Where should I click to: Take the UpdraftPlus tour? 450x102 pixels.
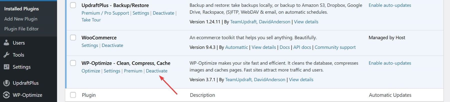click(91, 20)
